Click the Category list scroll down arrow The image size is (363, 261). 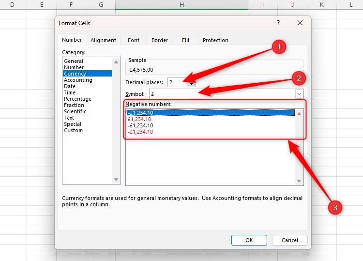[116, 180]
